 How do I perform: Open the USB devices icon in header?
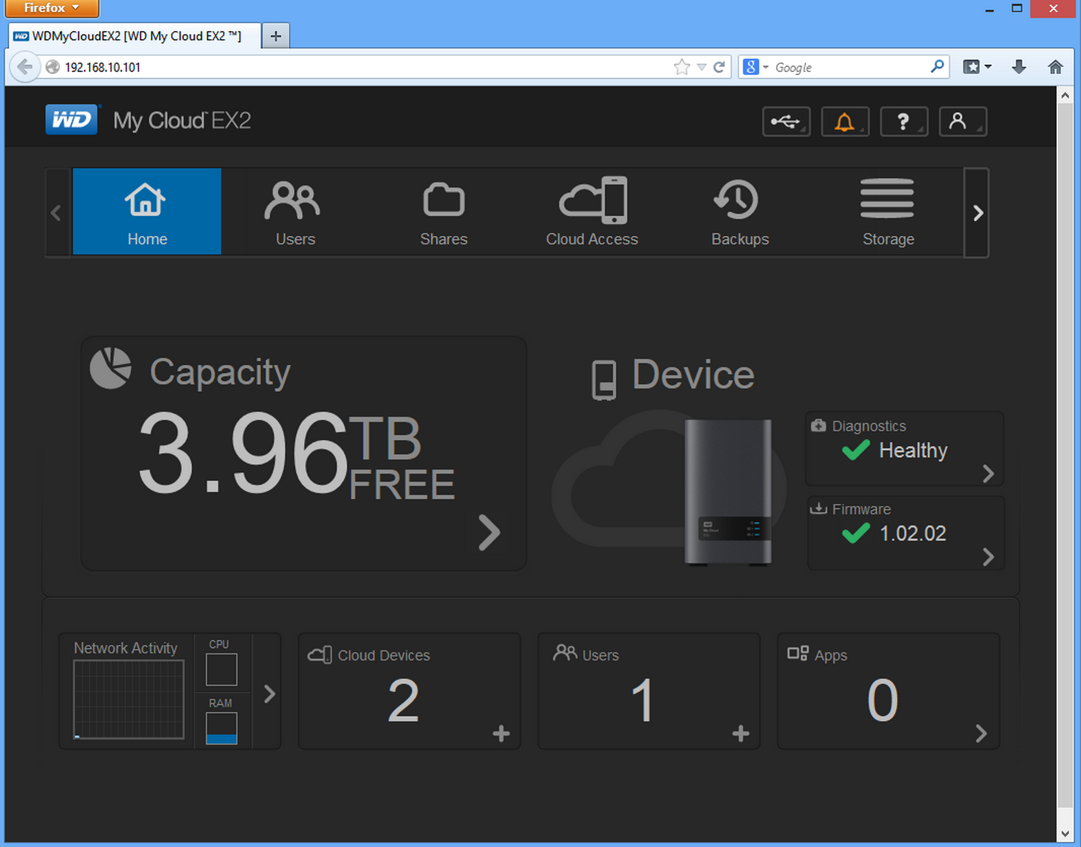point(786,121)
